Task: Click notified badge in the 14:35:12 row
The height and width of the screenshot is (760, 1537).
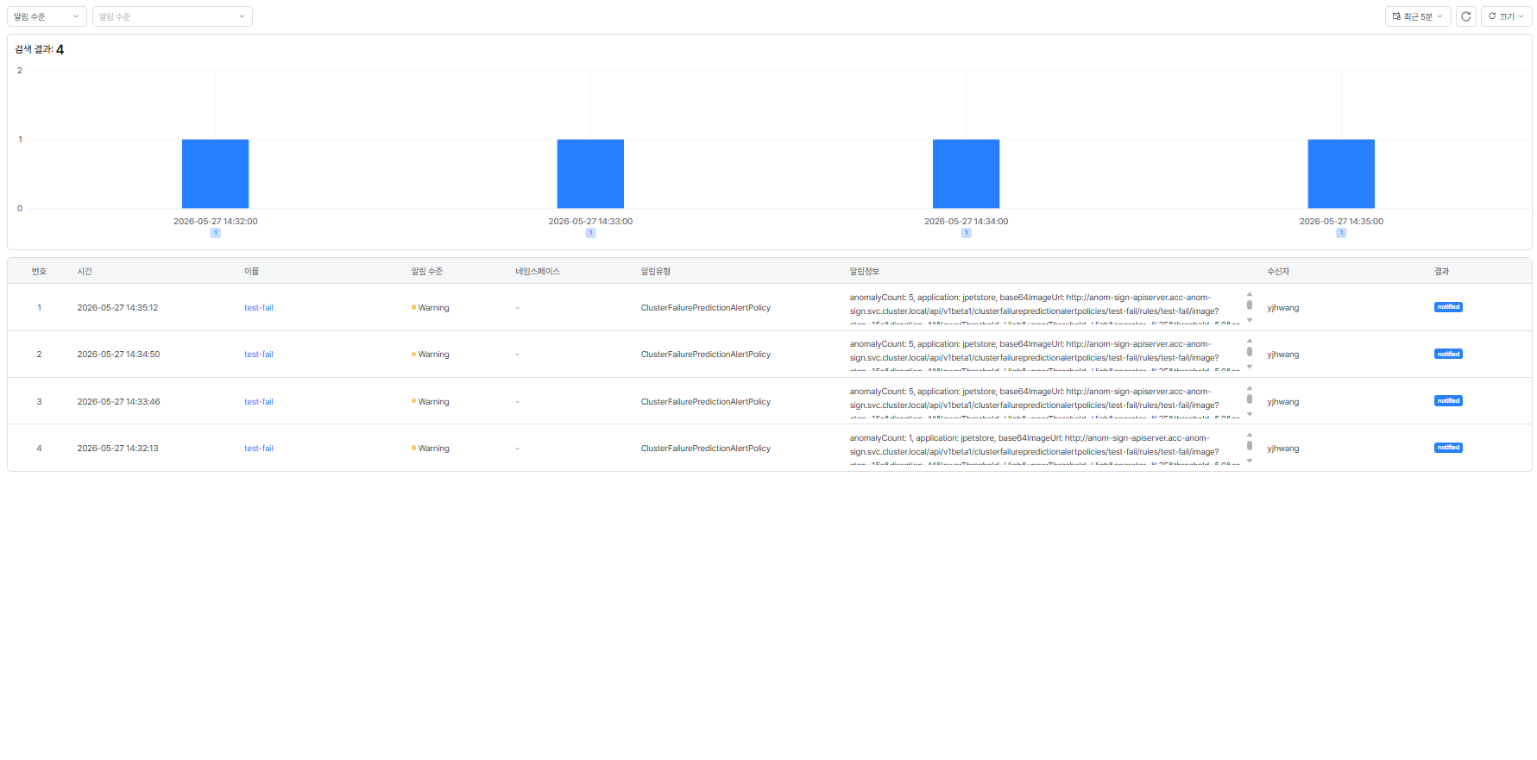Action: (x=1448, y=307)
